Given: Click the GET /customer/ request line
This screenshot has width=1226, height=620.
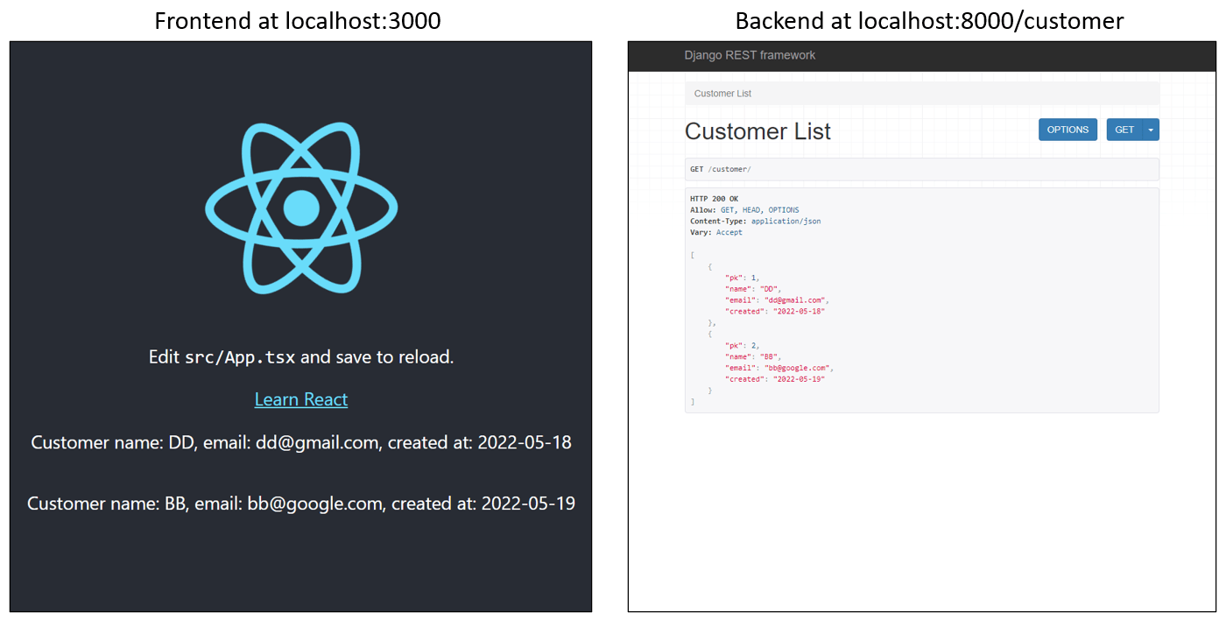Looking at the screenshot, I should (721, 169).
